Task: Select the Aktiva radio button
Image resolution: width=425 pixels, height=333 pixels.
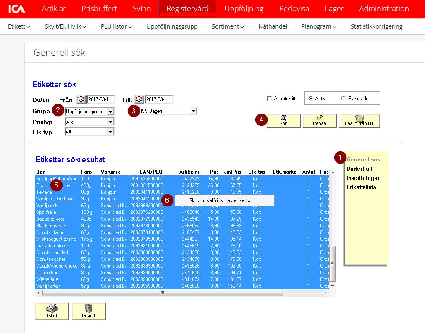Action: click(x=310, y=99)
